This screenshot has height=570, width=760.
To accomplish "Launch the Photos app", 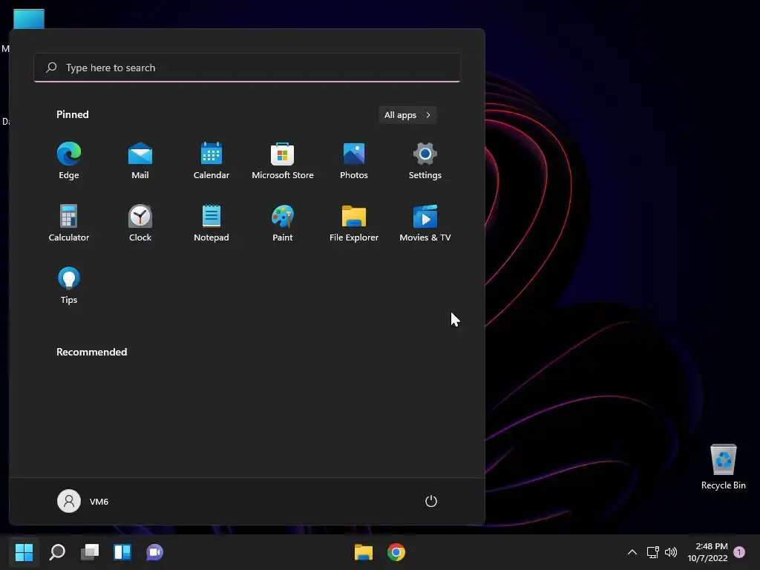I will point(354,161).
